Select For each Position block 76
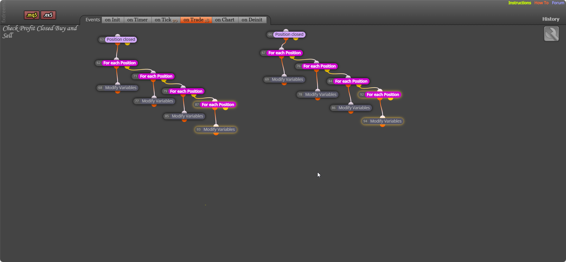 pos(316,66)
